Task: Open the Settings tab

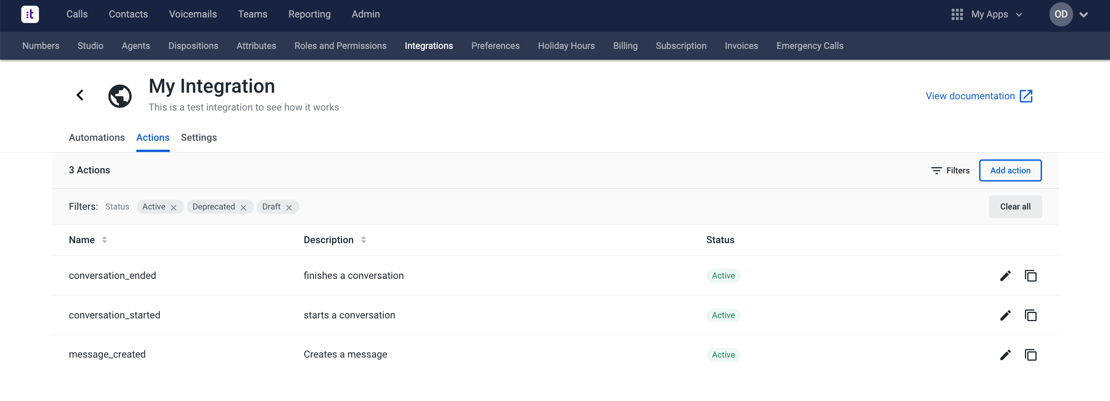Action: click(x=198, y=138)
